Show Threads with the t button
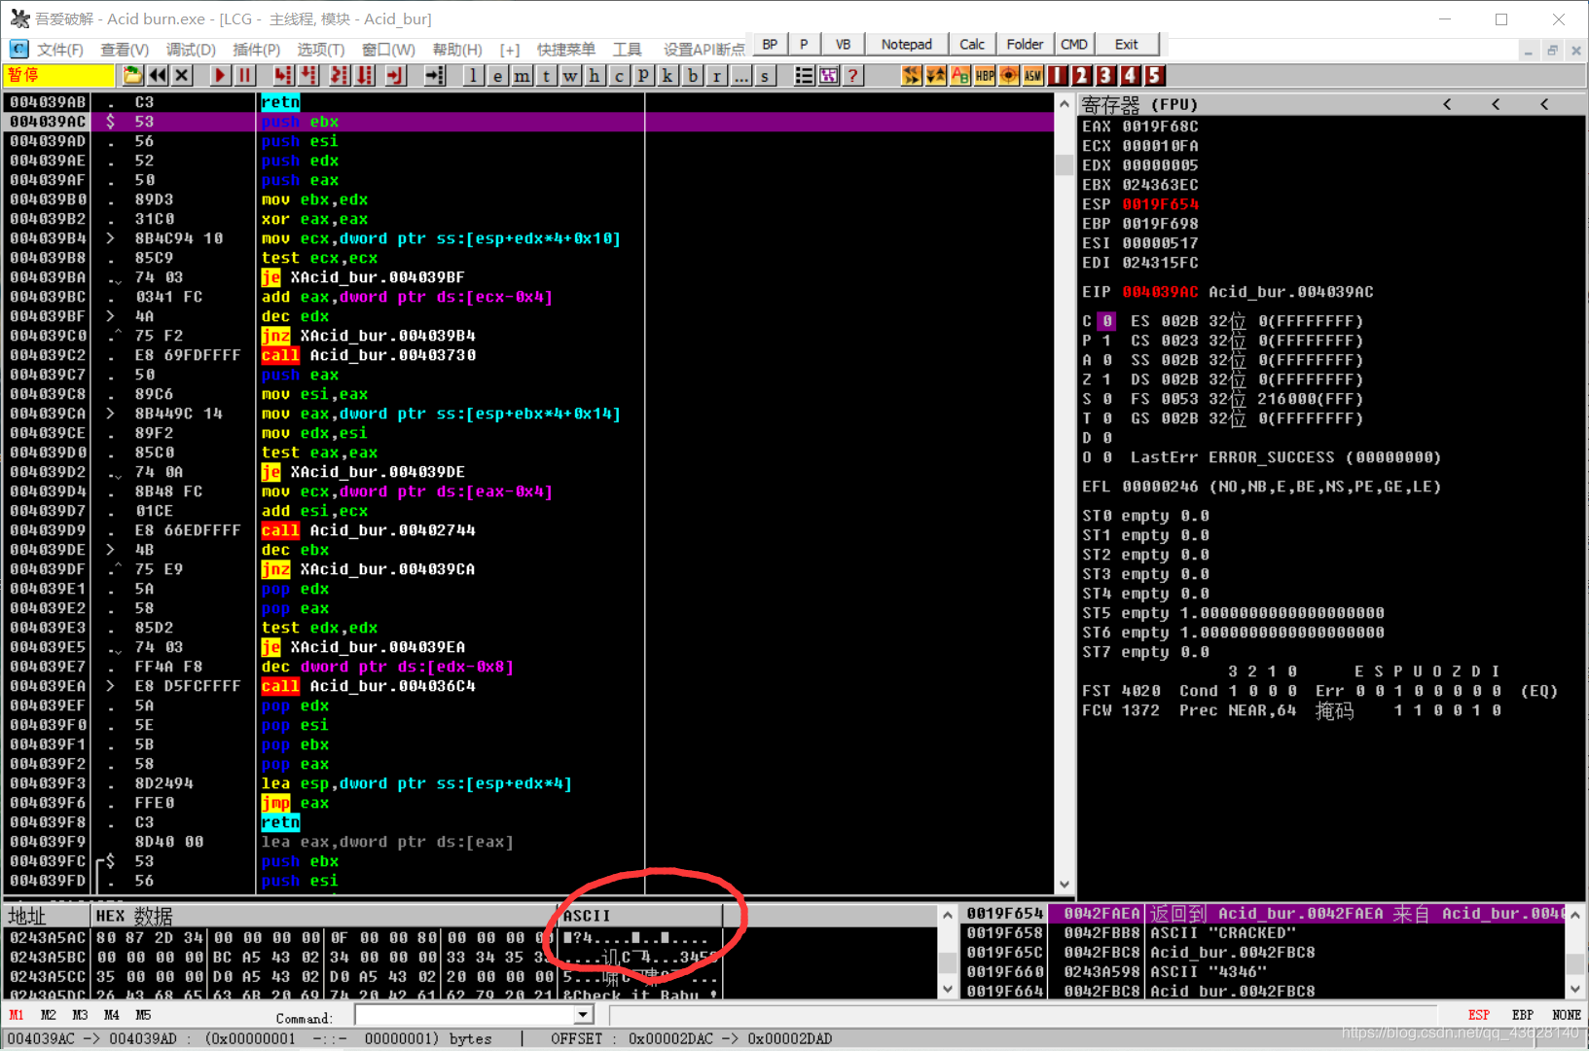Image resolution: width=1589 pixels, height=1051 pixels. [x=547, y=75]
